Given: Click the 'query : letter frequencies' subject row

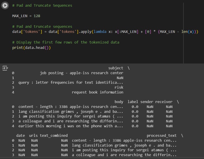Looking at the screenshot, I should click(x=71, y=82).
